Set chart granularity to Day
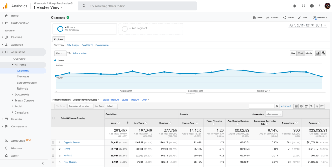 293,53
